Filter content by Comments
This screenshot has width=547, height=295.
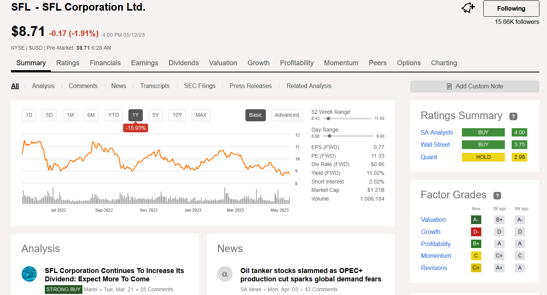pyautogui.click(x=83, y=86)
